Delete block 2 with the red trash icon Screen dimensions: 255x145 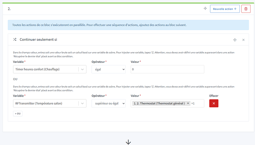(x=246, y=9)
